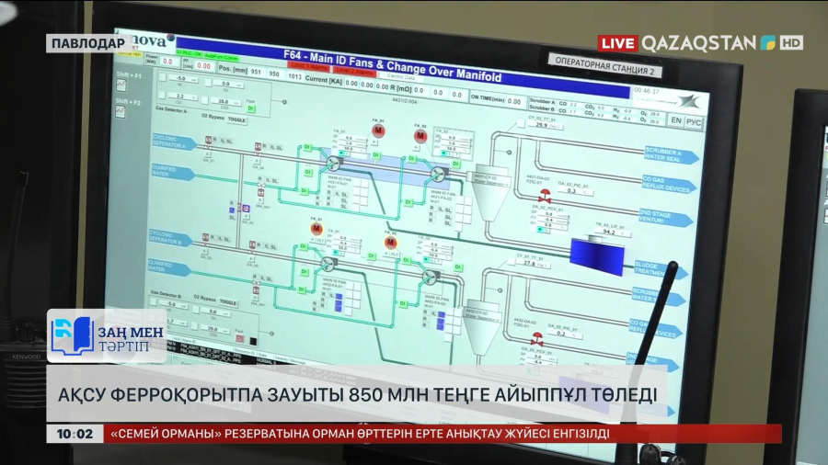Click TK_03_LIT_01 level value 94.2
The width and height of the screenshot is (828, 465).
pyautogui.click(x=613, y=232)
